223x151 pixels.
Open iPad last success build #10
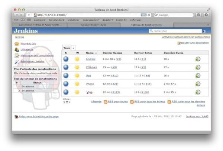[115, 76]
